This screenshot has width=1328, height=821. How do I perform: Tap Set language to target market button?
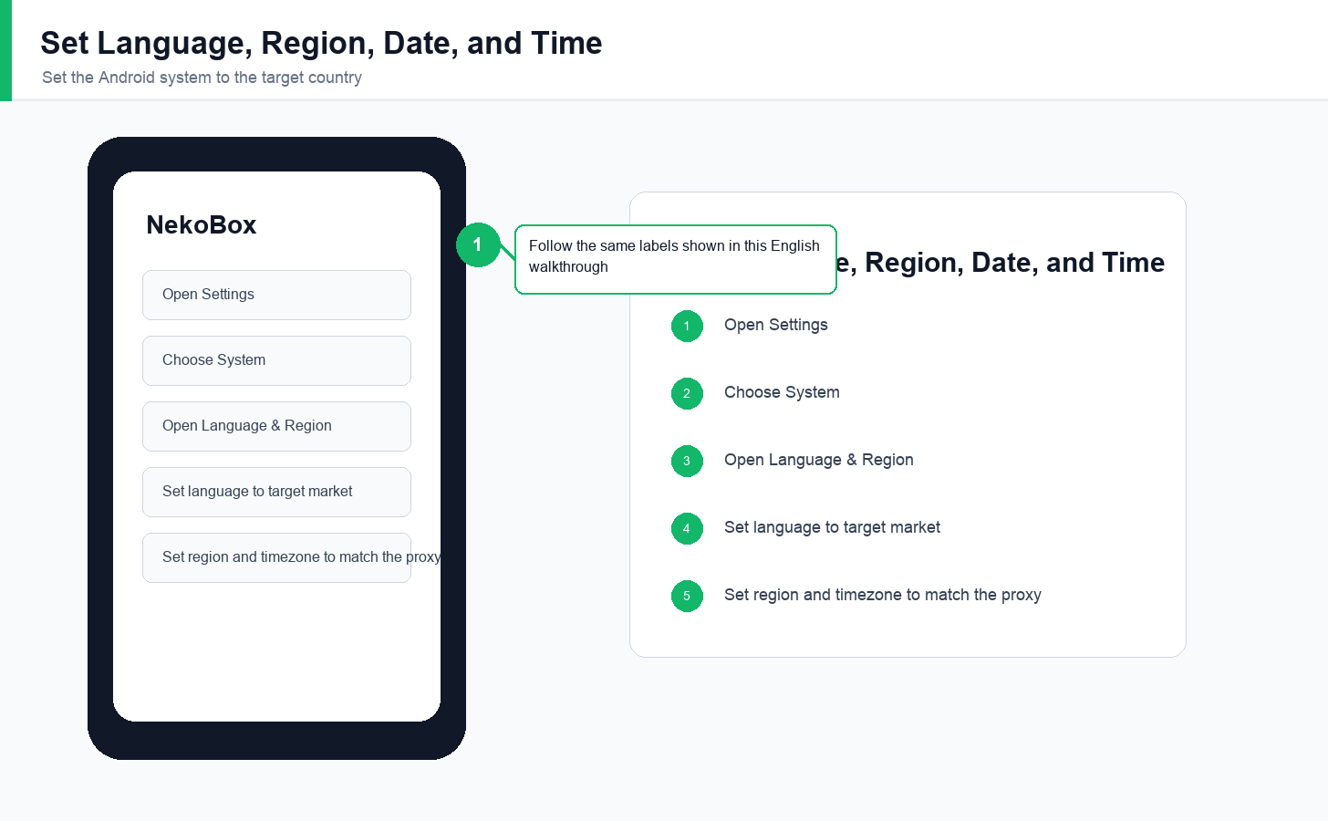tap(276, 492)
